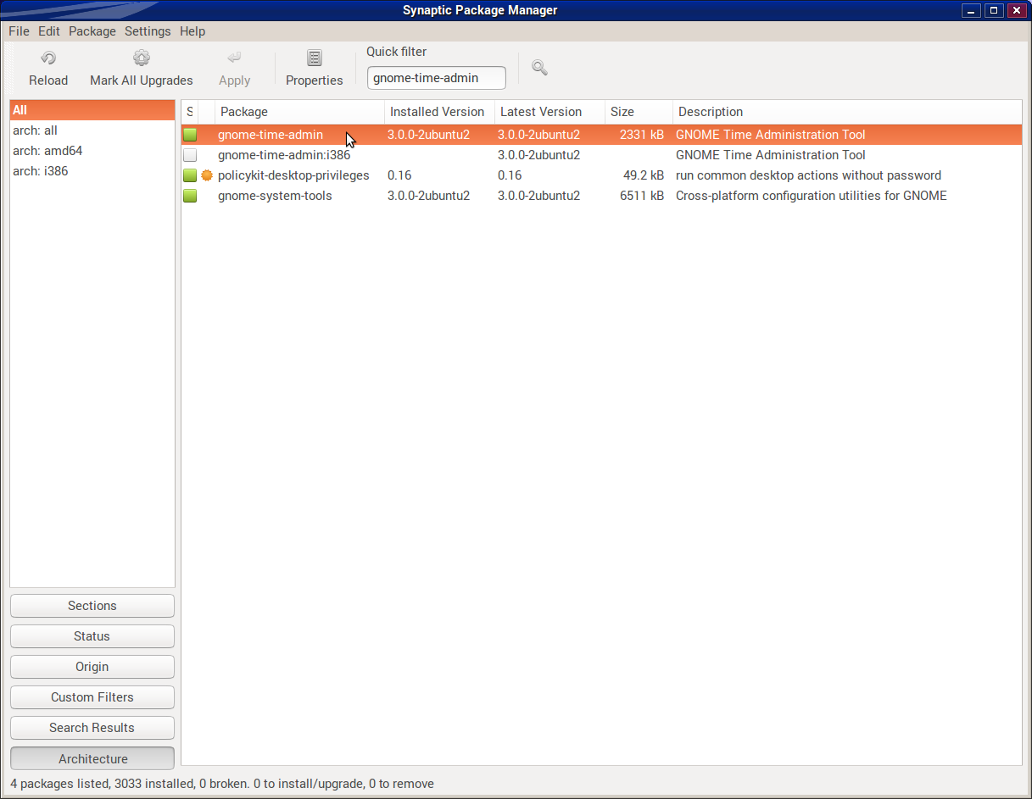Click the '49.2 kB' size cell
Image resolution: width=1032 pixels, height=799 pixels.
(644, 175)
